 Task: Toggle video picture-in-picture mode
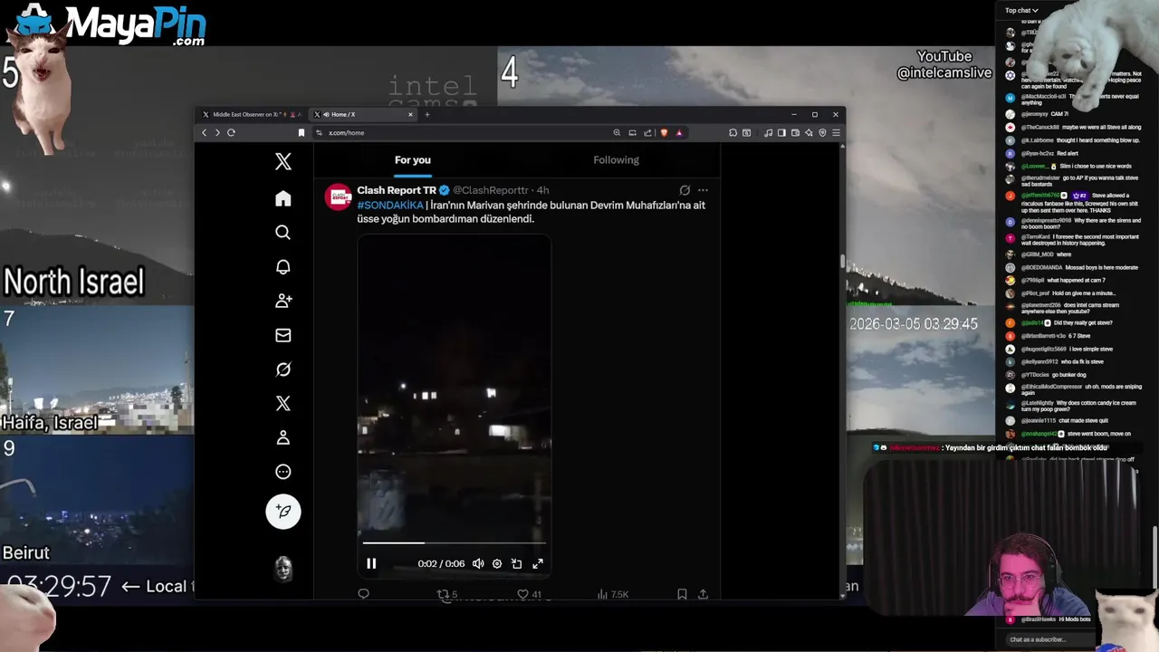point(516,563)
